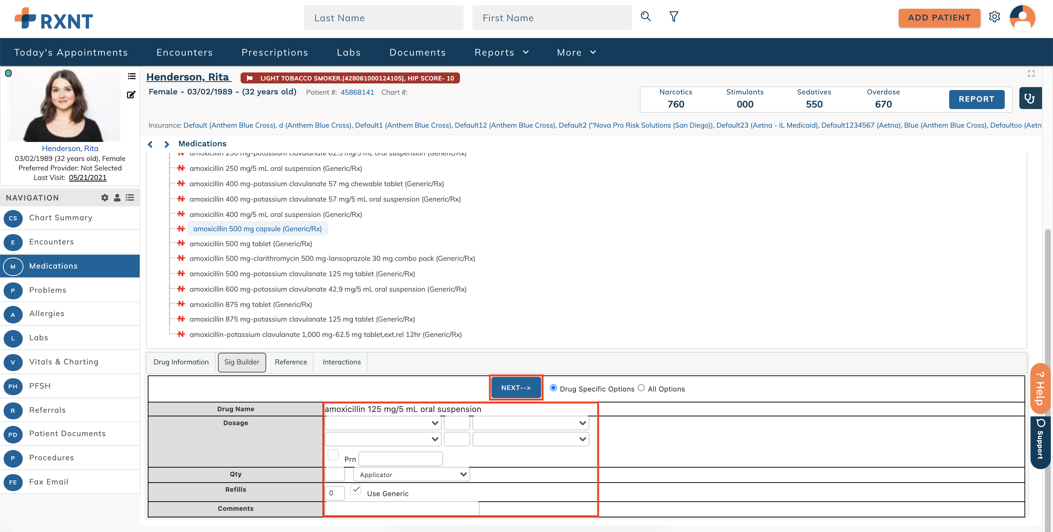
Task: Switch to Sig Builder tab
Action: 242,362
